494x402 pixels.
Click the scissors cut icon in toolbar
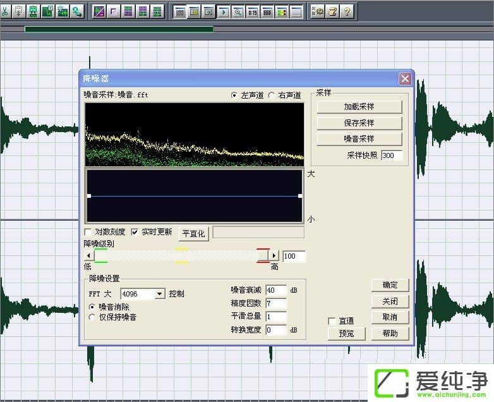[x=4, y=11]
